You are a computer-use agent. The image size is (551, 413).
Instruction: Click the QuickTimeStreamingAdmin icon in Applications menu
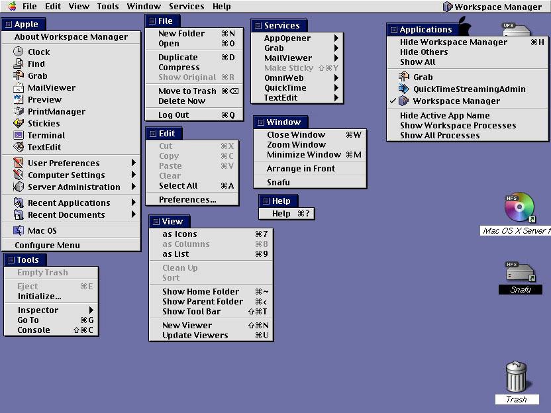click(x=404, y=89)
